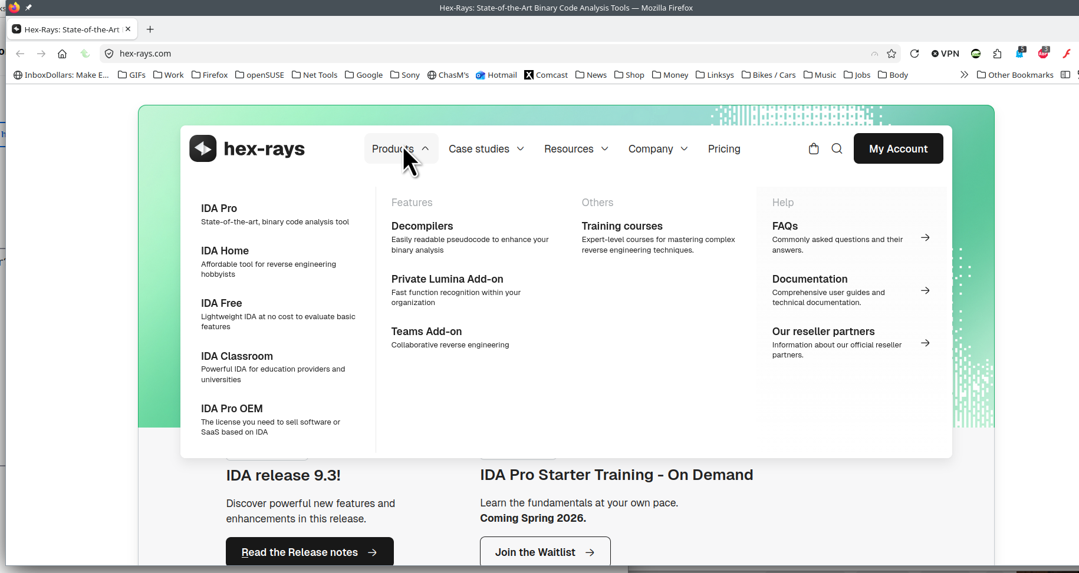Screen dimensions: 1079x573
Task: Click the site security shield icon
Action: pyautogui.click(x=109, y=54)
